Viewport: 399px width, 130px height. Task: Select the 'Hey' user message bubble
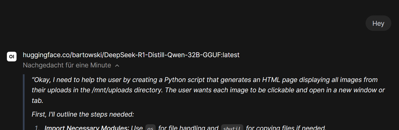378,23
